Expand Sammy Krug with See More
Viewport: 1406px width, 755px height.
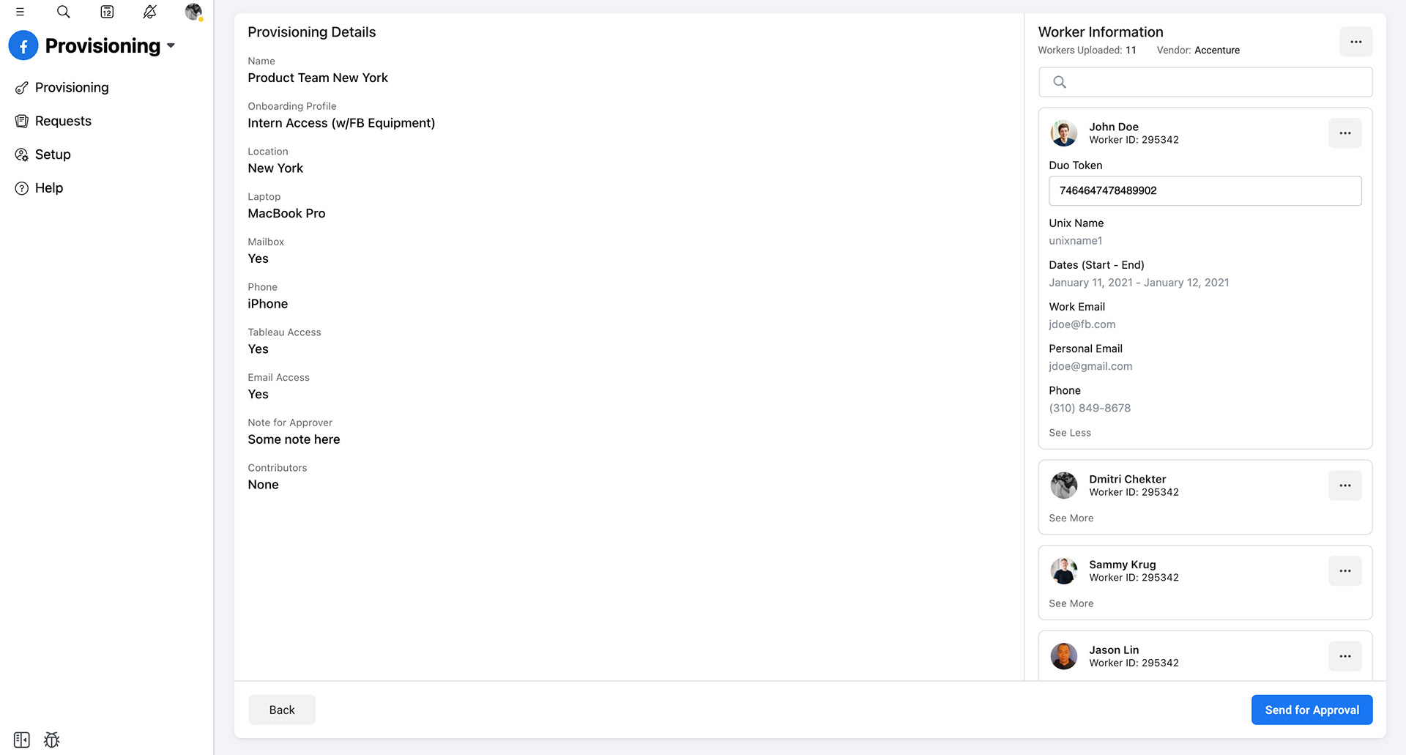tap(1071, 603)
